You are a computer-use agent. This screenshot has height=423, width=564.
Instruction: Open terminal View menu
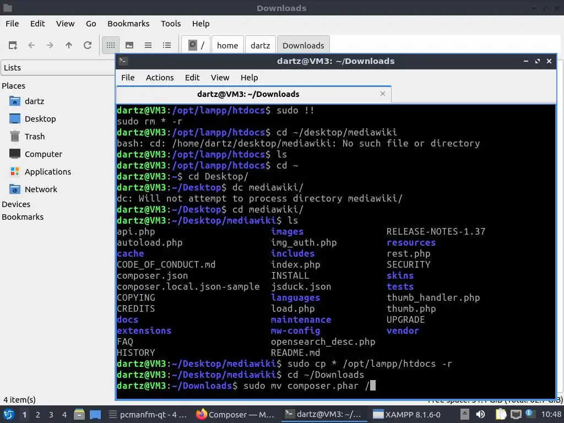(x=220, y=78)
